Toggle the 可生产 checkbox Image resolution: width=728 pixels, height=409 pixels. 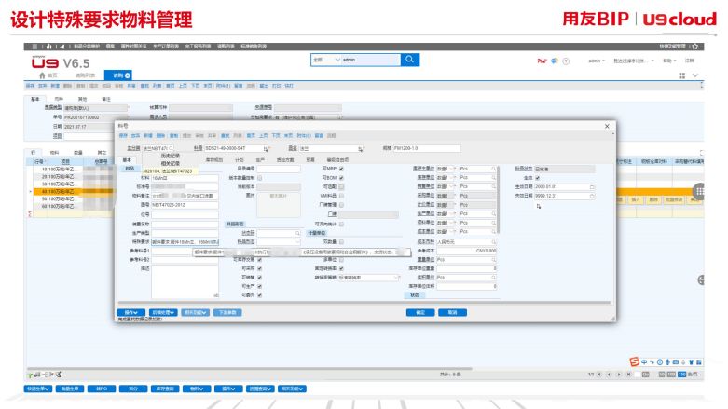(259, 286)
